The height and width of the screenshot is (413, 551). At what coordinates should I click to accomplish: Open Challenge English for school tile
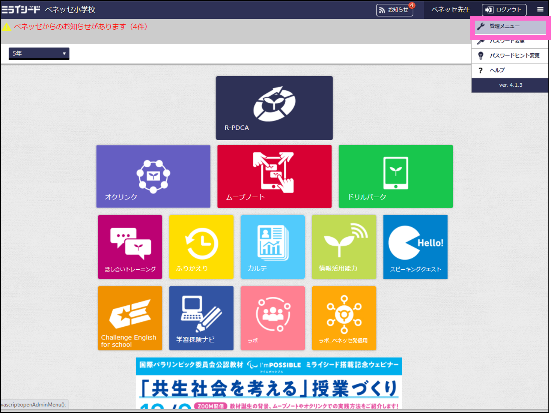[130, 318]
